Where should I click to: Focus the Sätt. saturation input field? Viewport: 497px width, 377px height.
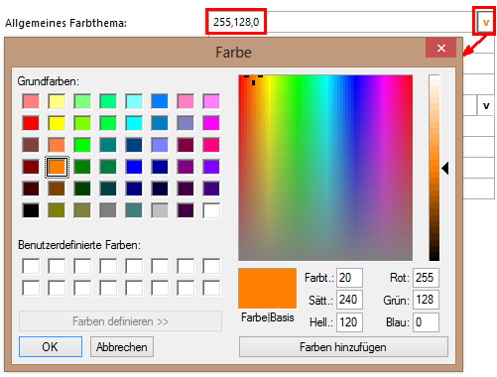[x=349, y=300]
